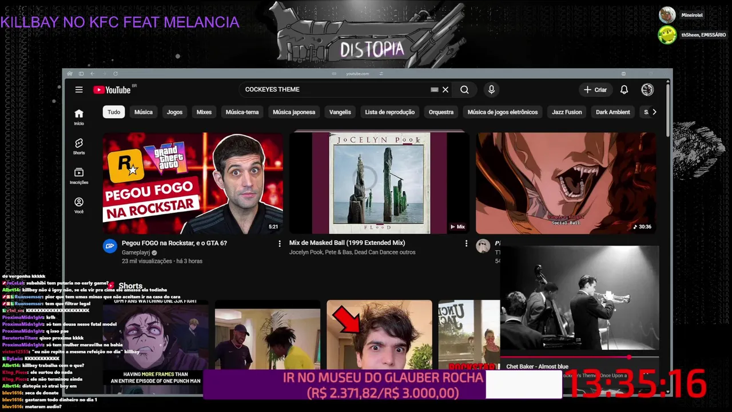This screenshot has height=412, width=732.
Task: Open the Jocelyn Pook Flood mix thumbnail
Action: point(379,183)
